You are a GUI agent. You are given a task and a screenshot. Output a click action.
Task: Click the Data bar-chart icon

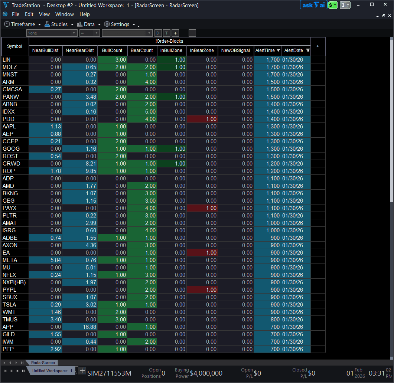click(79, 24)
